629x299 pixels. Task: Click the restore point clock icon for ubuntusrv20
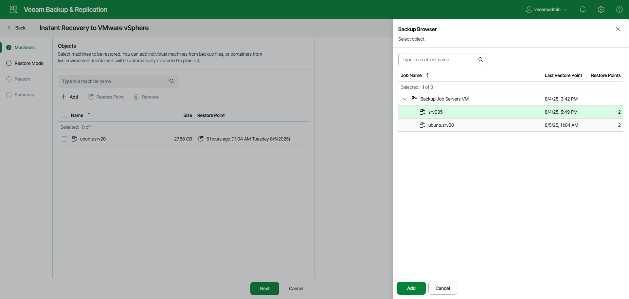pyautogui.click(x=201, y=139)
